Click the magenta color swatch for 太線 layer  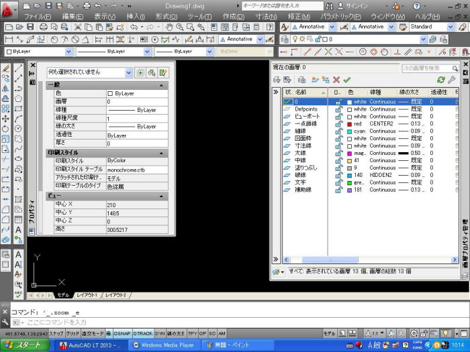[349, 154]
